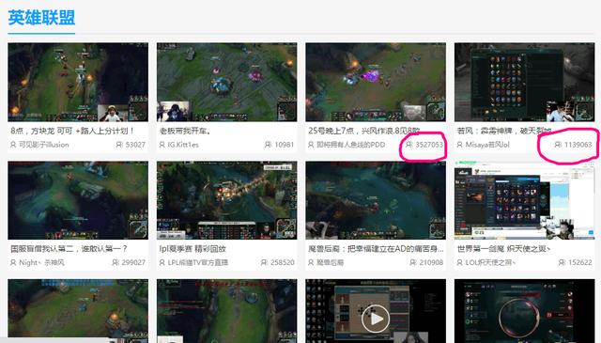The width and height of the screenshot is (601, 343).
Task: Click viewer icon beside circled 3527053
Action: tap(409, 145)
